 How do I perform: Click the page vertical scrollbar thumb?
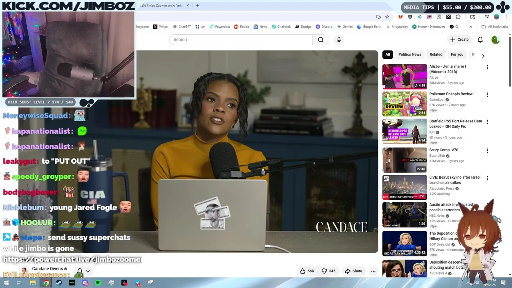point(510,62)
